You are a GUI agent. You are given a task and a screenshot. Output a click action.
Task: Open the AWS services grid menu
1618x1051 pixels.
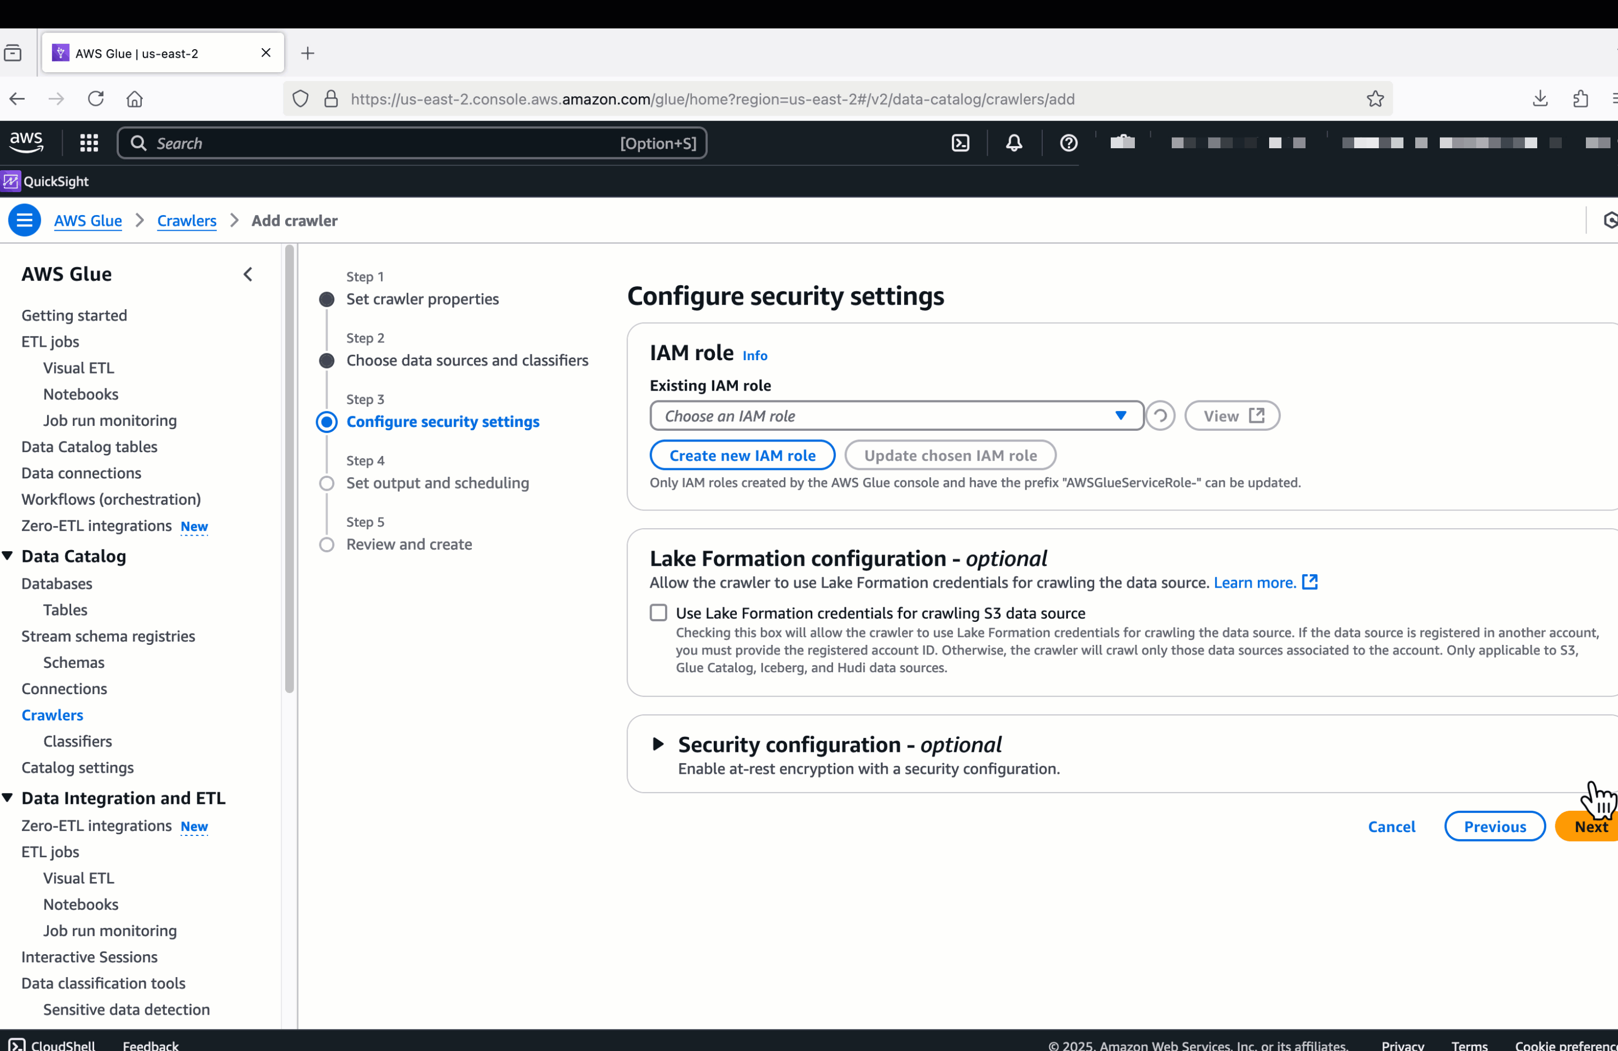pyautogui.click(x=89, y=143)
